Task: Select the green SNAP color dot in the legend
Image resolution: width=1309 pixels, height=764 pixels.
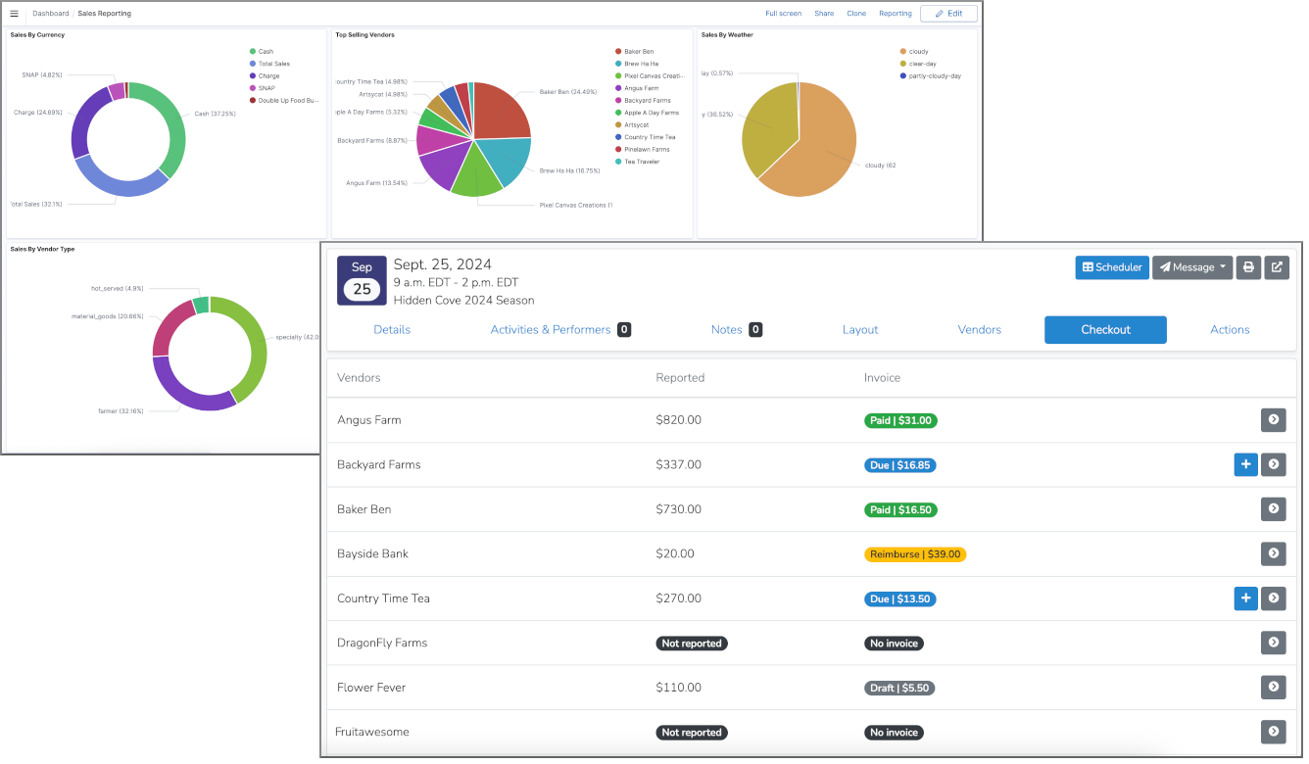Action: (x=253, y=87)
